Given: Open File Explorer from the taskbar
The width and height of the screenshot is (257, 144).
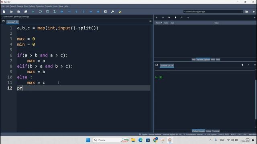Looking at the screenshot, I should click(133, 140).
